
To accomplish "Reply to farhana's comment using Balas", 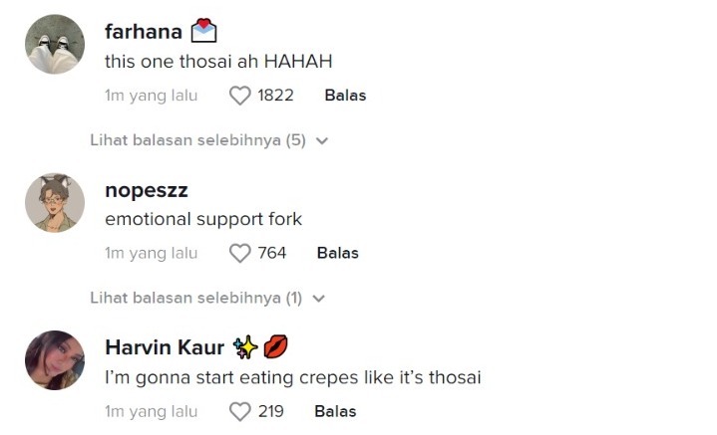I will click(345, 96).
